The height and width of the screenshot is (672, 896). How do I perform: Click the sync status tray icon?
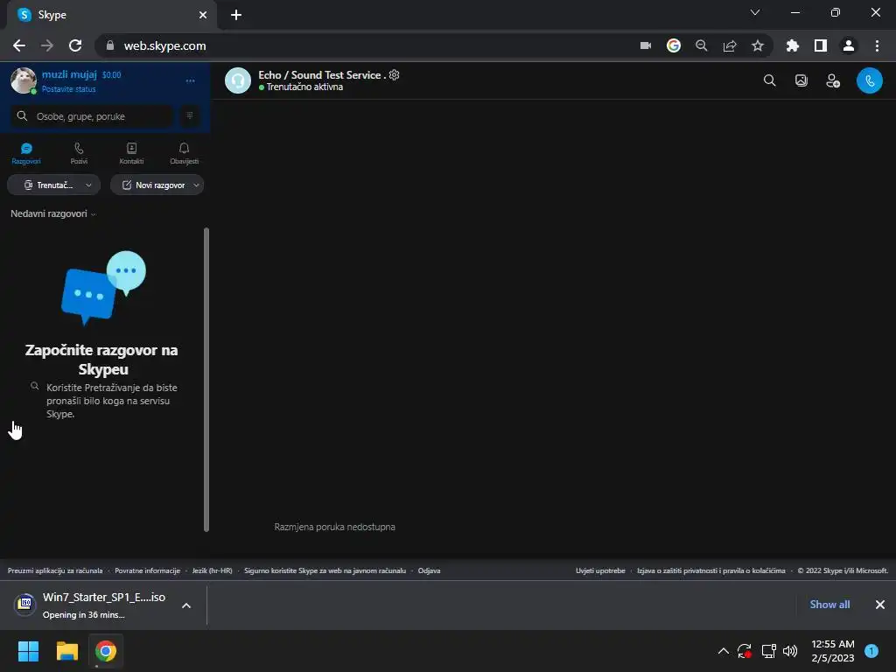745,651
